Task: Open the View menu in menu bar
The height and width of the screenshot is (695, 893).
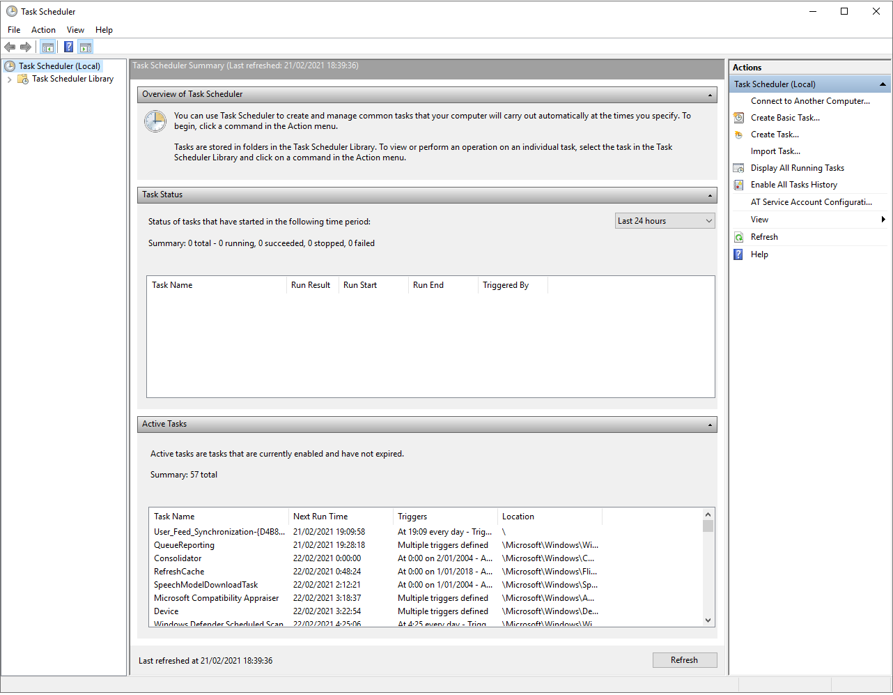Action: tap(75, 29)
